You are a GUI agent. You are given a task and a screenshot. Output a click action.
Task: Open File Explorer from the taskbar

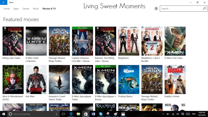click(x=78, y=114)
